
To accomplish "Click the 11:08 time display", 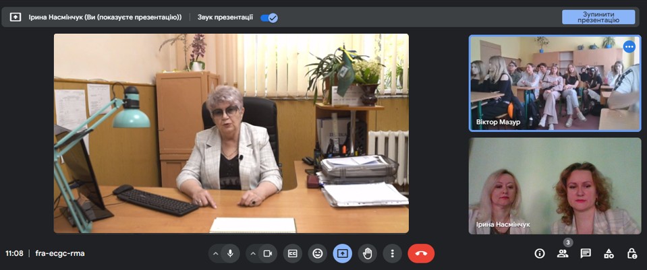I will click(14, 254).
